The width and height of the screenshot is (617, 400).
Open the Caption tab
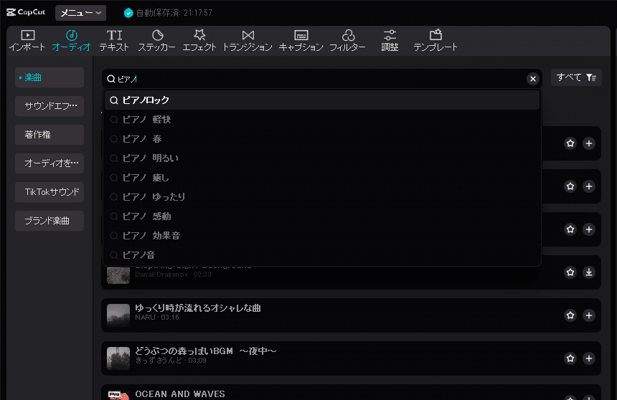(x=301, y=41)
